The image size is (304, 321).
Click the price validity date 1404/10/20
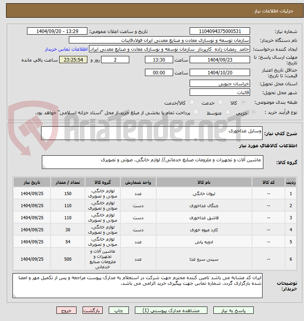[x=219, y=73]
